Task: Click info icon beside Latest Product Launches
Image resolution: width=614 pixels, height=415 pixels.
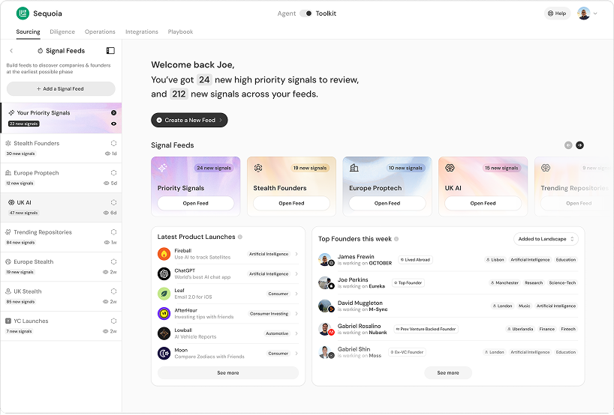Action: point(240,237)
